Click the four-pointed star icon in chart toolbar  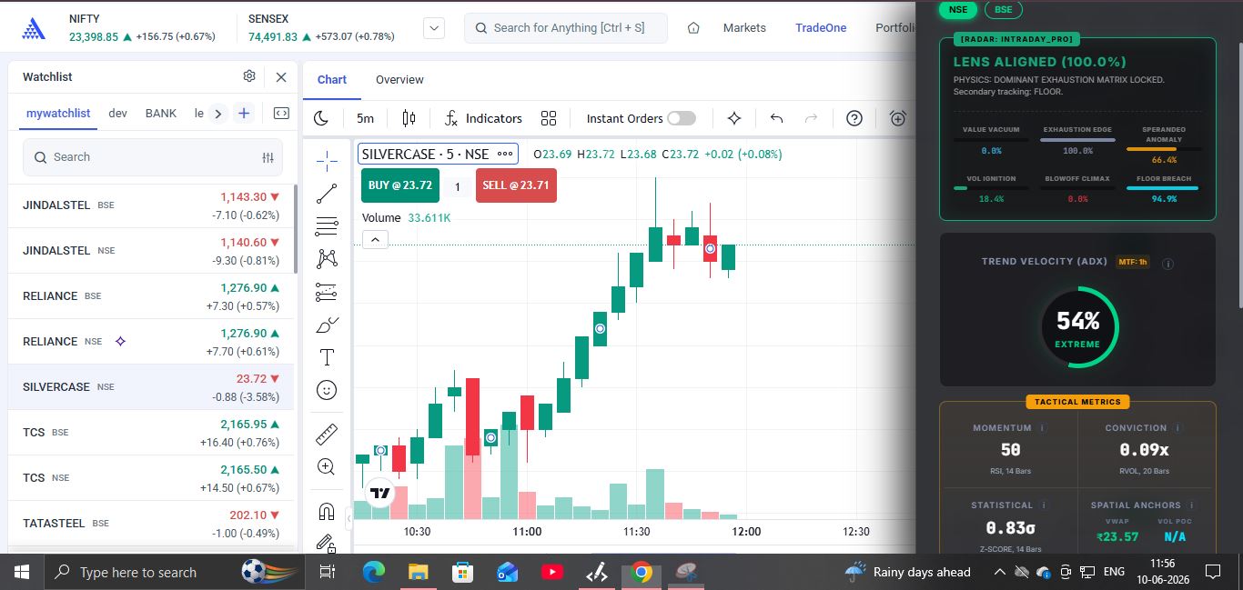click(734, 118)
